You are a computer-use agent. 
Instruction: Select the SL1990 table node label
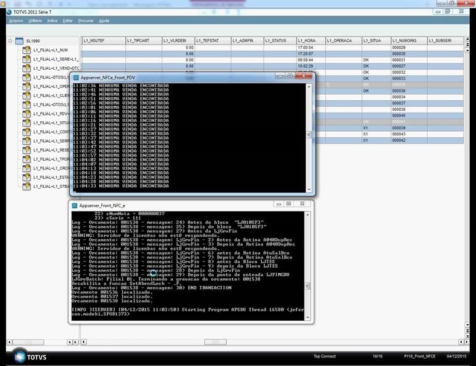click(x=33, y=41)
